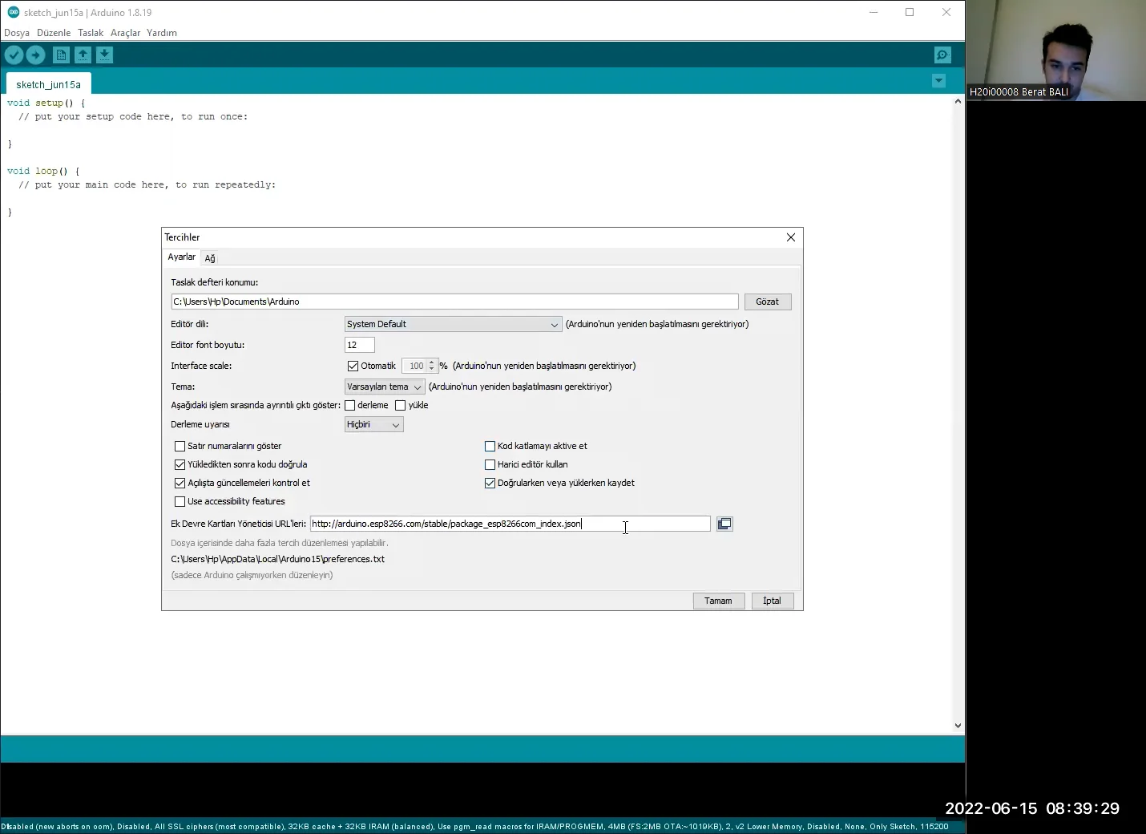Open the Araçlar menu
Viewport: 1146px width, 834px height.
pos(125,33)
